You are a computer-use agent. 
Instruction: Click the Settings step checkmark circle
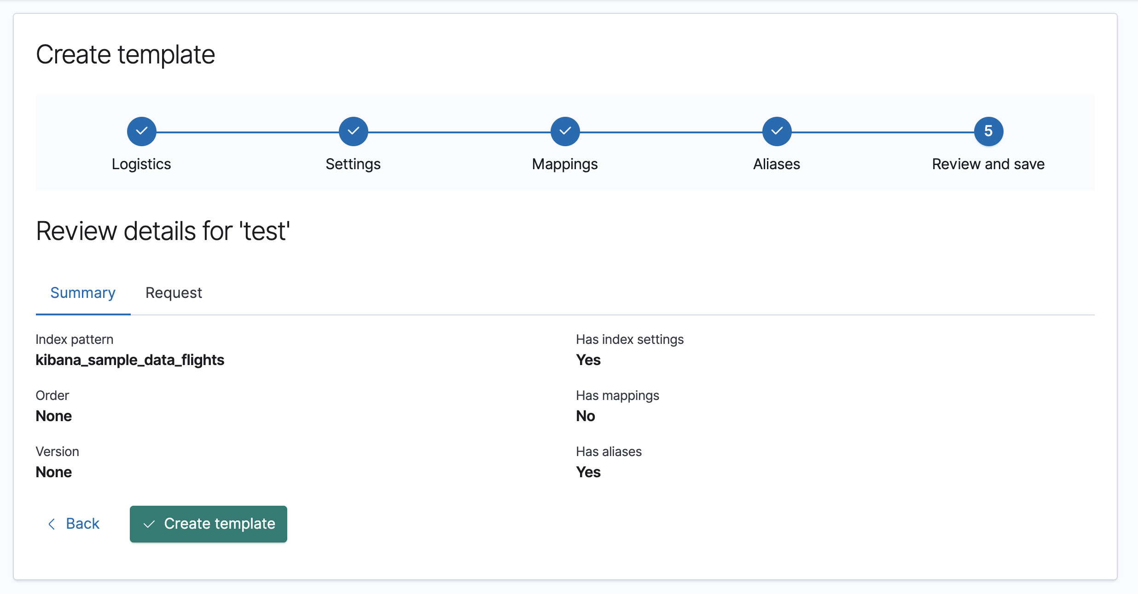(353, 131)
